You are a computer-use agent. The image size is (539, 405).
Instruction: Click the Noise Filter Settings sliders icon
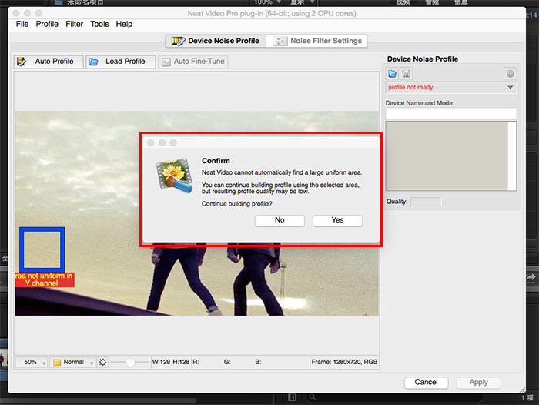280,42
